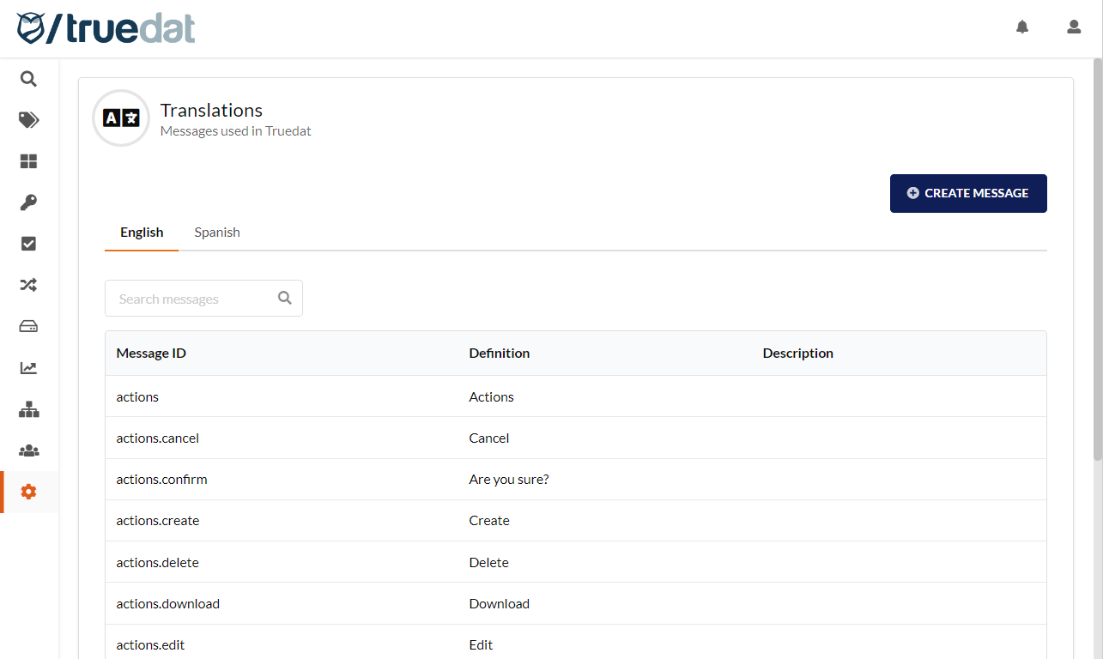Viewport: 1103px width, 659px height.
Task: Open the user account profile icon
Action: 1073,27
